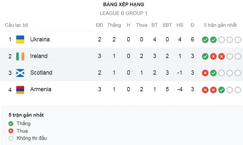Click the Ireland flag icon
This screenshot has height=145, width=243.
(x=20, y=56)
